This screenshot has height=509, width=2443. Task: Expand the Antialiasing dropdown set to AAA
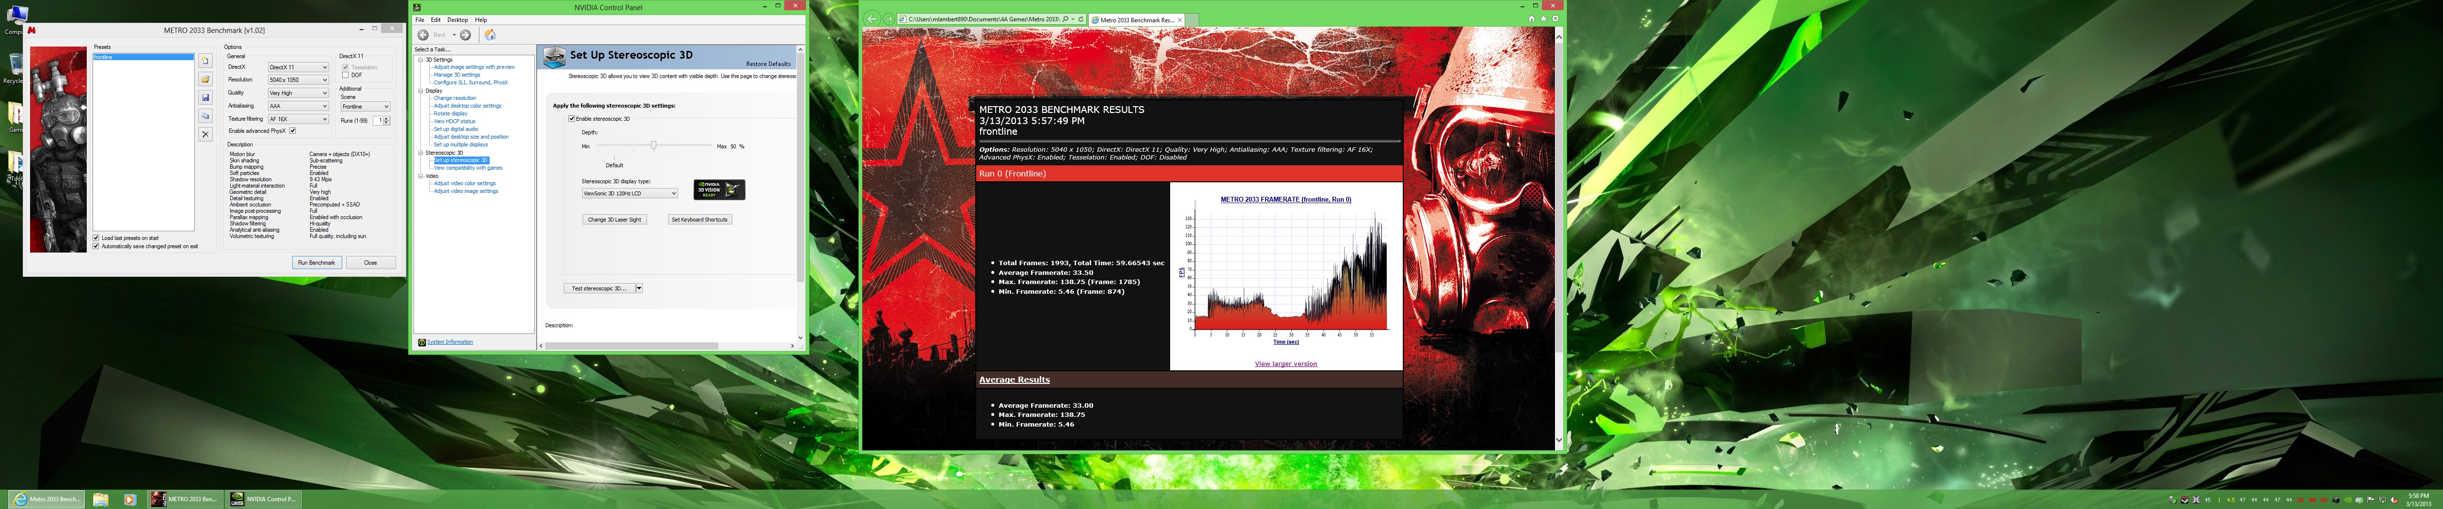click(x=298, y=106)
